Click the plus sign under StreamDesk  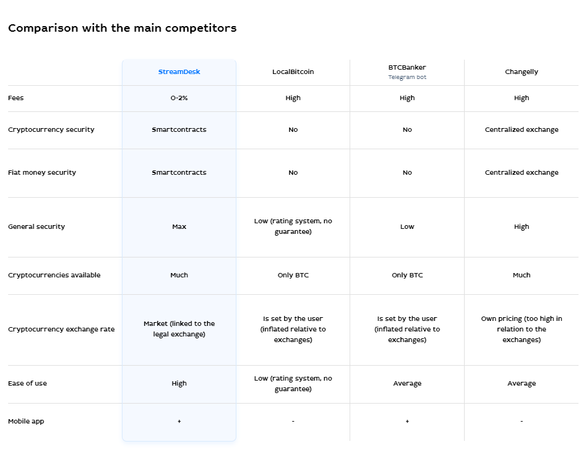click(x=179, y=422)
